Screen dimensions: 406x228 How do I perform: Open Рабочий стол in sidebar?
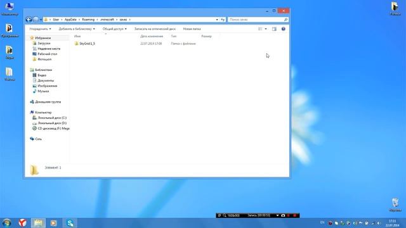(x=48, y=54)
